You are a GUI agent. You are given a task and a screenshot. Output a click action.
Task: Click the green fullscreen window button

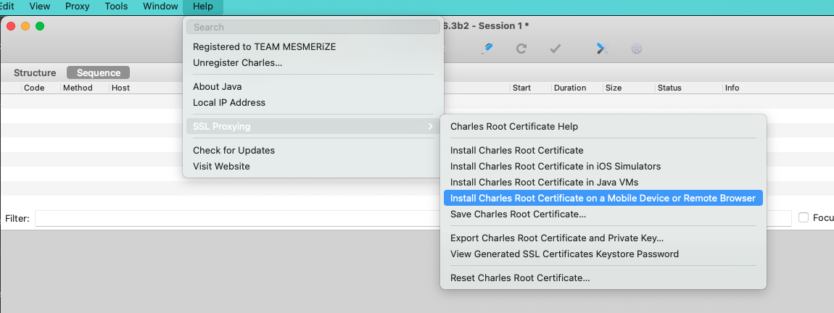point(39,26)
